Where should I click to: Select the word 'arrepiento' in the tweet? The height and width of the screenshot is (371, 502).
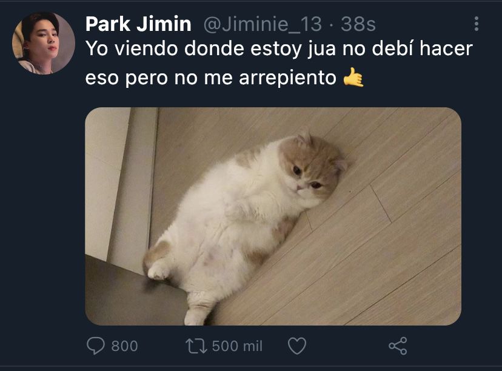tap(287, 78)
